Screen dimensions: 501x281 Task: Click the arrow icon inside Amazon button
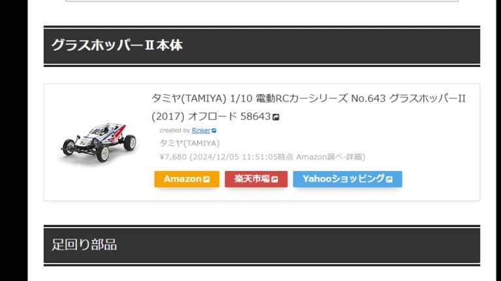click(x=206, y=180)
